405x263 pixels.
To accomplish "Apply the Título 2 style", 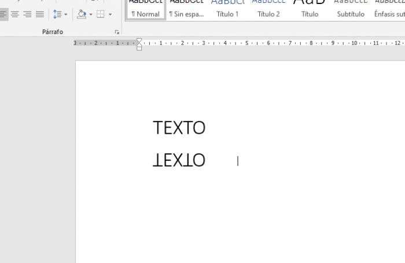I will click(268, 9).
